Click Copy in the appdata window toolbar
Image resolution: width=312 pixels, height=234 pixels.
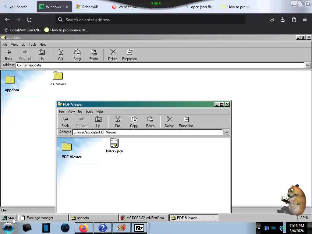click(x=77, y=55)
